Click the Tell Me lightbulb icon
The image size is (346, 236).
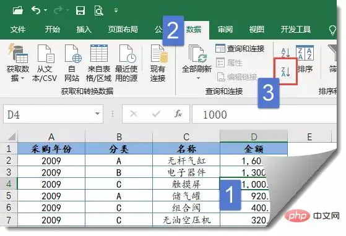[332, 30]
